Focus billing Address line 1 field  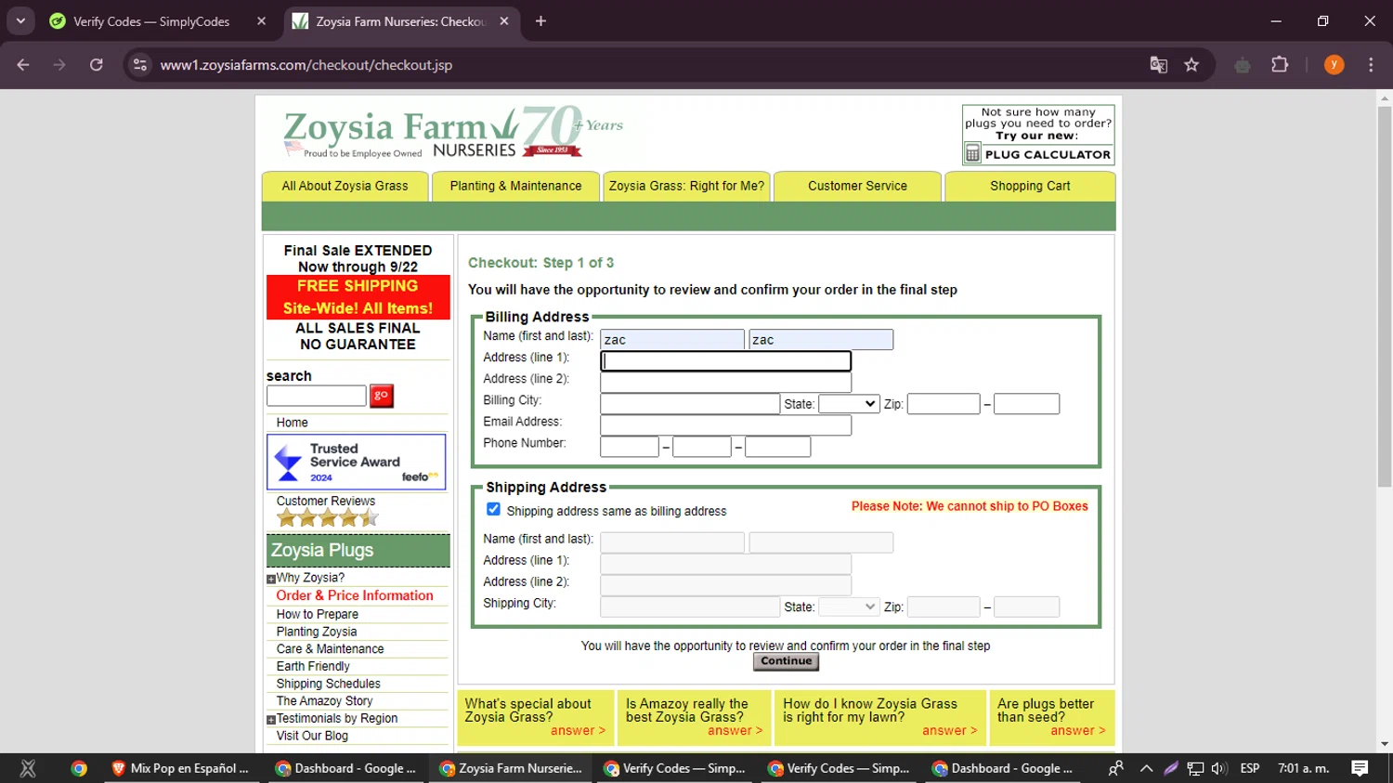(726, 360)
